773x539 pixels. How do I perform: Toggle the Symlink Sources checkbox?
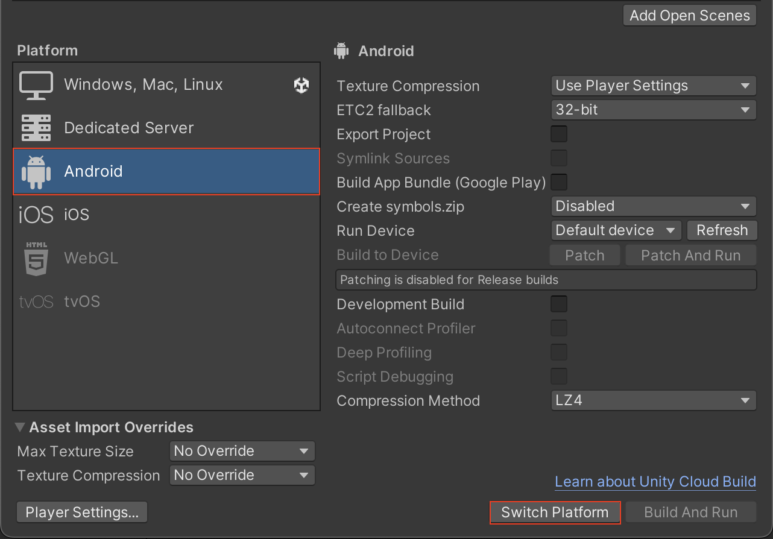tap(559, 158)
